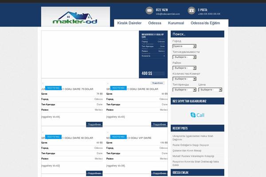Click the 400 $$ price in the slider
Screen dimensions: 266x177
pos(147,73)
